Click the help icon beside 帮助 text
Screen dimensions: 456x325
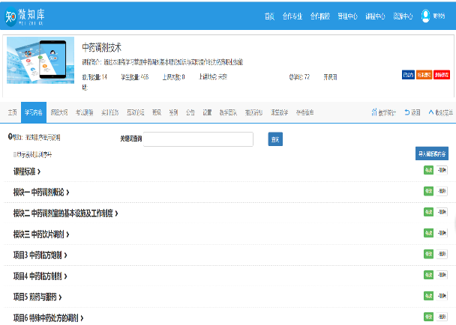click(x=10, y=137)
